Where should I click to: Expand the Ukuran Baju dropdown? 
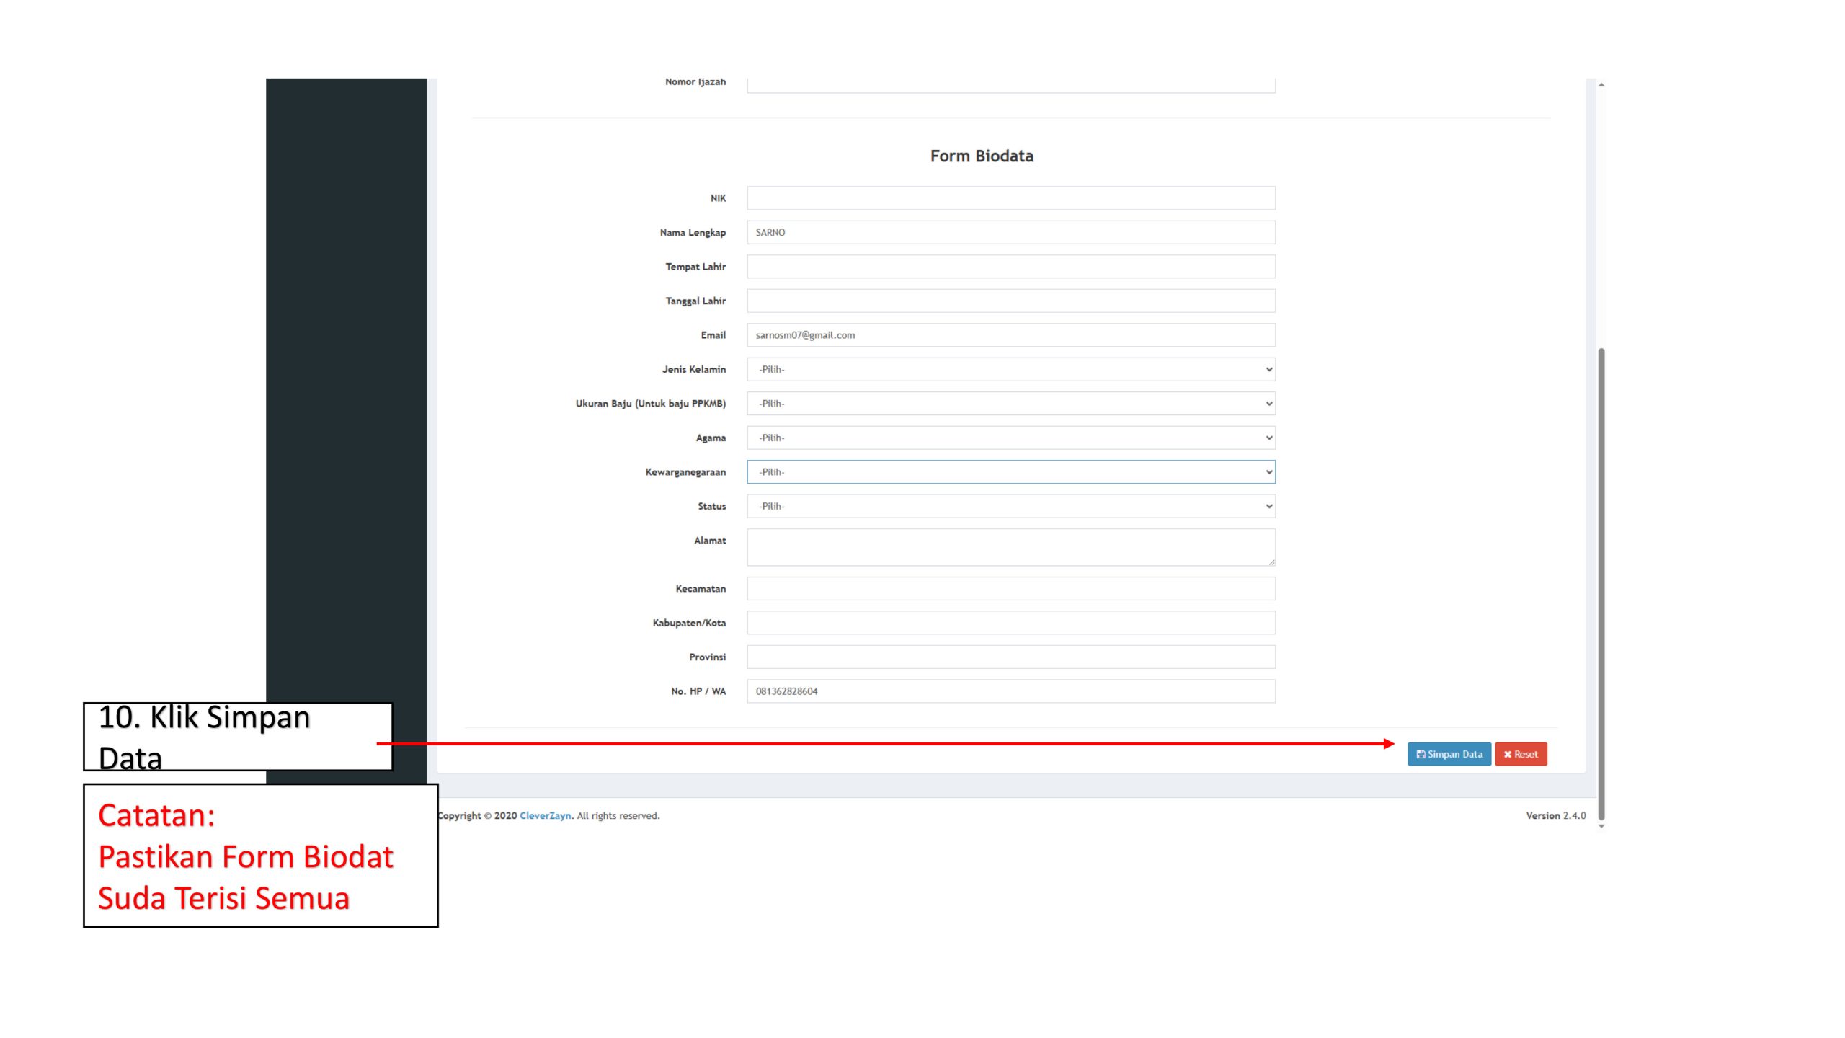(1010, 404)
